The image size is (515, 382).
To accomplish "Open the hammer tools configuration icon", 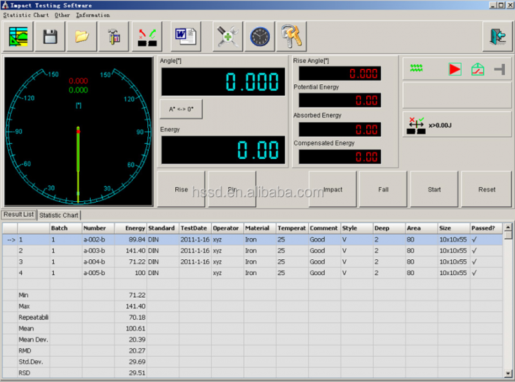I will (x=114, y=37).
